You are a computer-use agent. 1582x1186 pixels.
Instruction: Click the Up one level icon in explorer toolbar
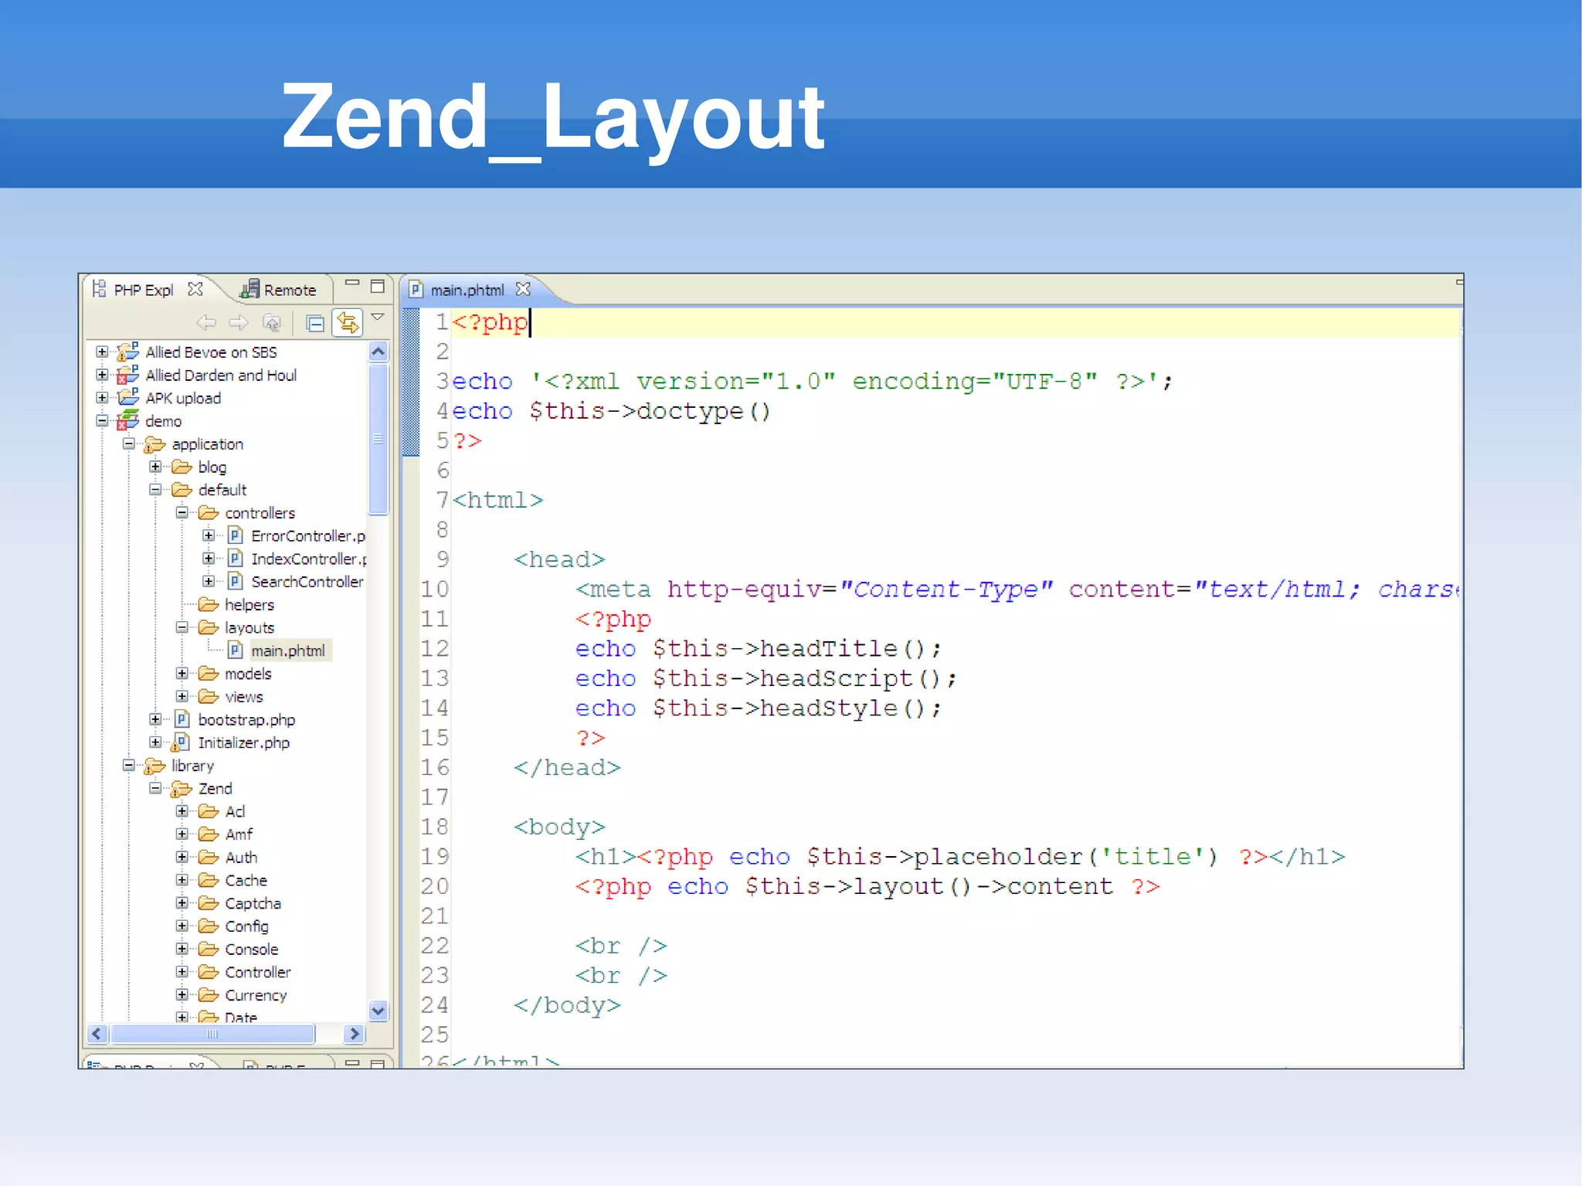[272, 322]
